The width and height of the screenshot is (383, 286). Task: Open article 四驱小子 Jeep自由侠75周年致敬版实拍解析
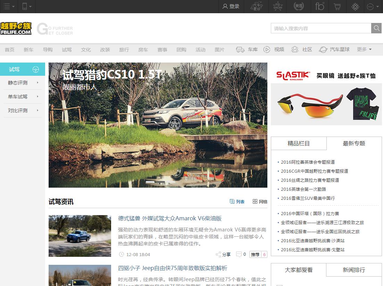pyautogui.click(x=173, y=268)
